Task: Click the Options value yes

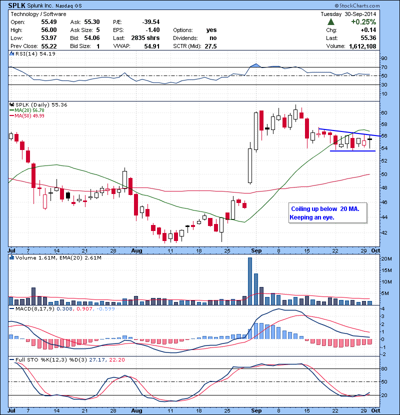Action: [x=211, y=30]
